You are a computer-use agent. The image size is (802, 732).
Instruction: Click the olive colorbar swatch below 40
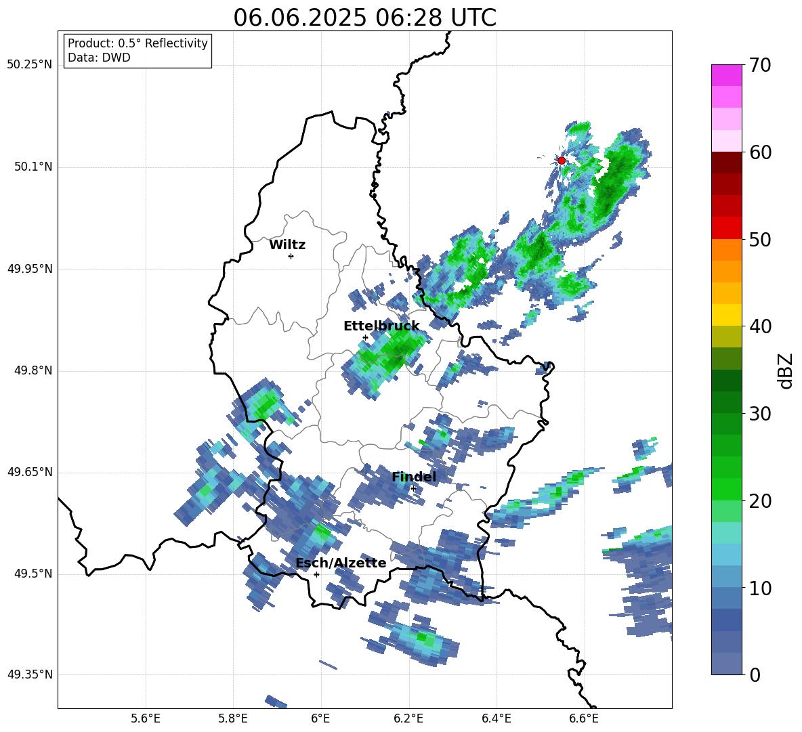pyautogui.click(x=726, y=337)
